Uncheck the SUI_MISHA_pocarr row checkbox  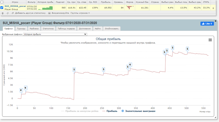tap(2, 8)
